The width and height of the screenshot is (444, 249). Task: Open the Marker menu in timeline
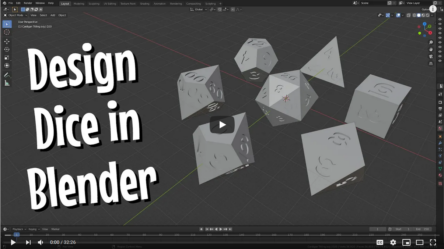(x=55, y=229)
